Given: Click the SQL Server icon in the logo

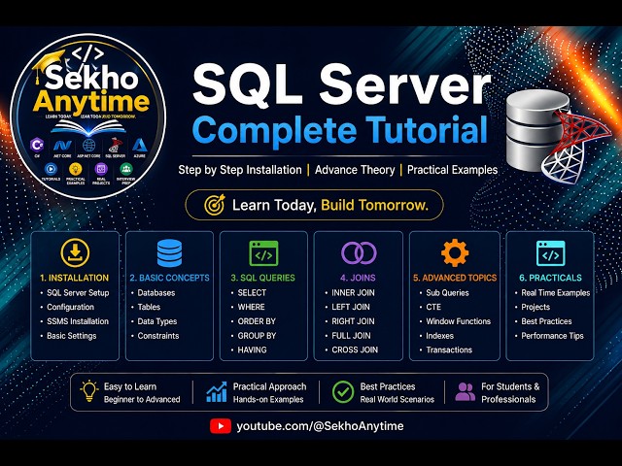Looking at the screenshot, I should 115,145.
